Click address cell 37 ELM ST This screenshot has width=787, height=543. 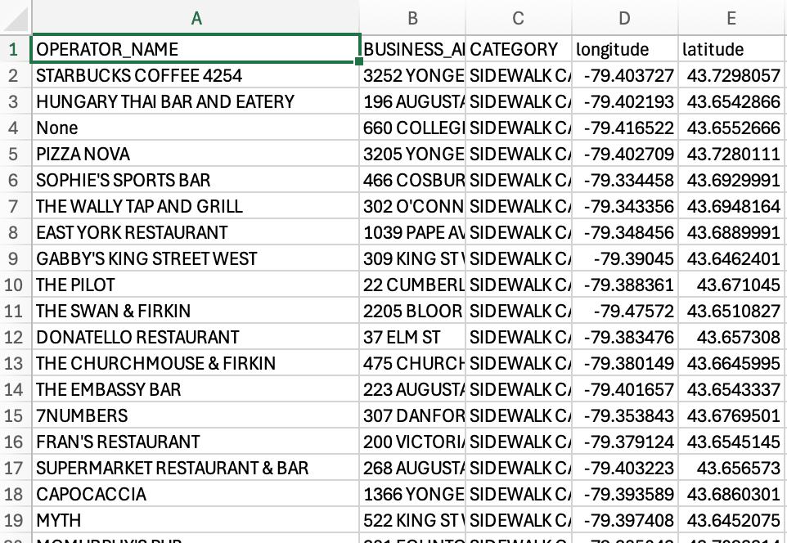(x=412, y=337)
